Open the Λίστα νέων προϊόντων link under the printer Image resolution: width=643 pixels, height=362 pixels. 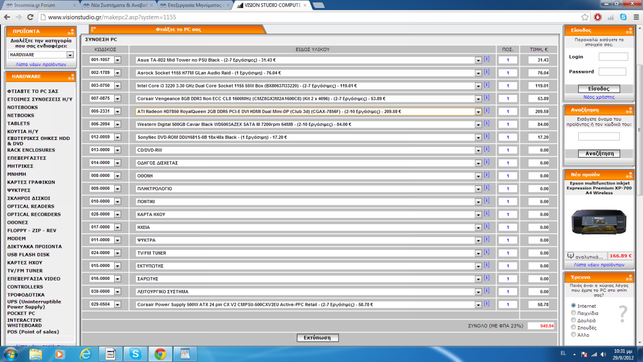(599, 264)
